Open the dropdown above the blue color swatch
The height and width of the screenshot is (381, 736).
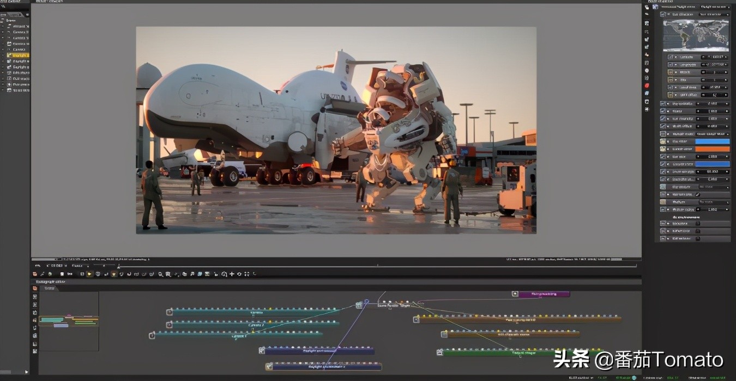713,133
